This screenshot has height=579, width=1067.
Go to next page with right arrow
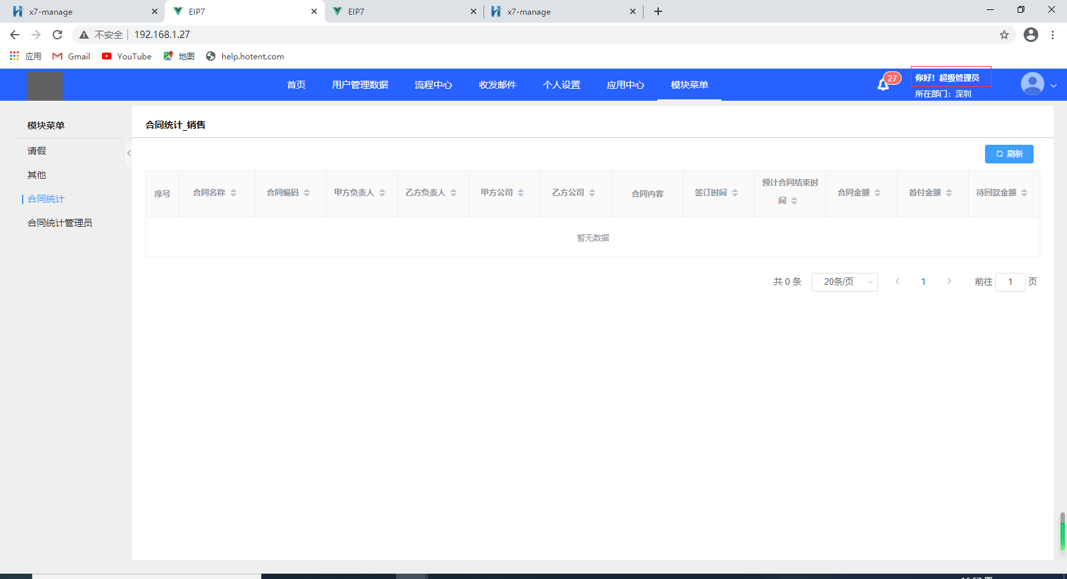(949, 281)
